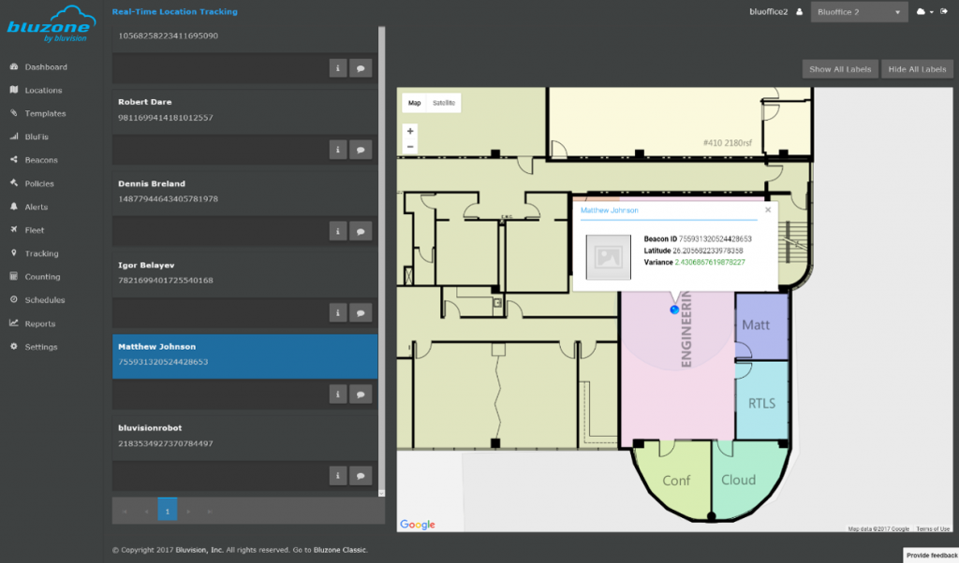959x563 pixels.
Task: Click the bluzone logo
Action: tap(52, 24)
